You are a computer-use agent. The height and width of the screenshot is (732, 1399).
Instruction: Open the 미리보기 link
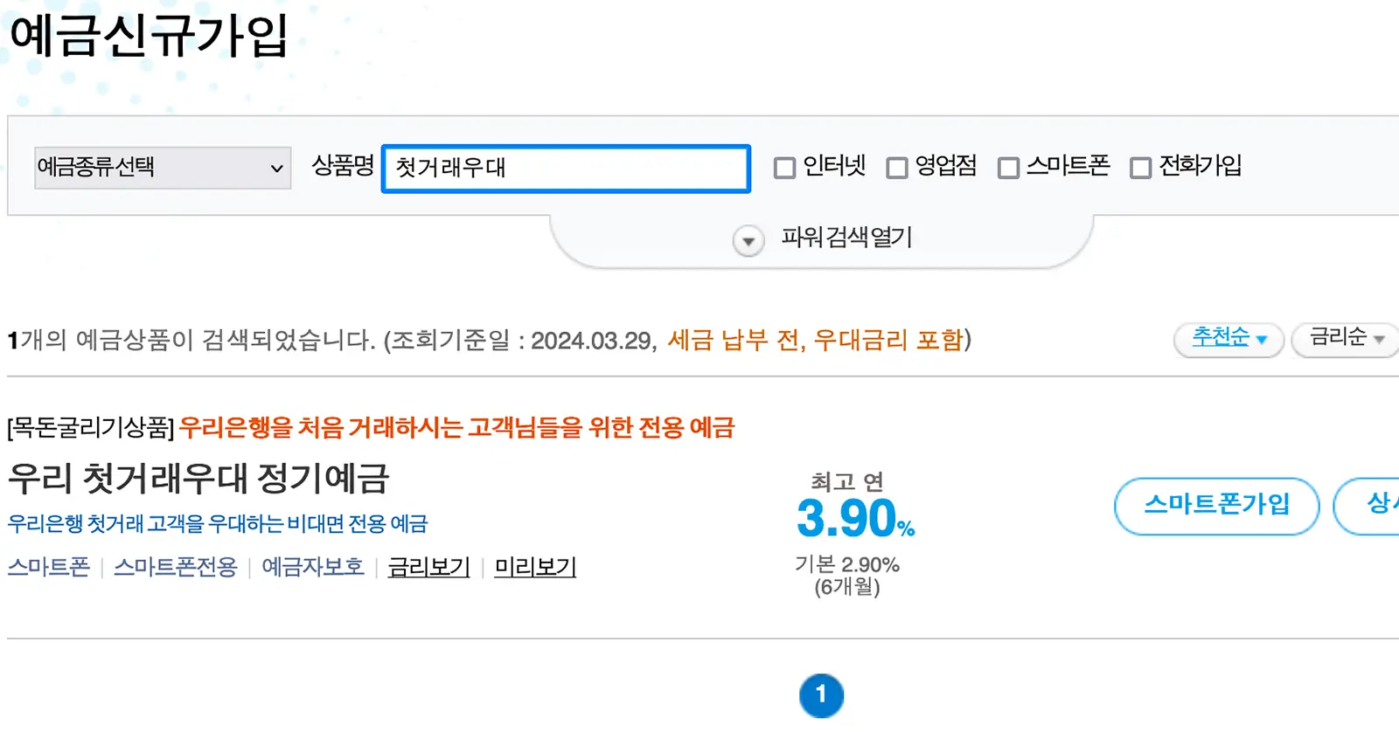click(x=534, y=566)
